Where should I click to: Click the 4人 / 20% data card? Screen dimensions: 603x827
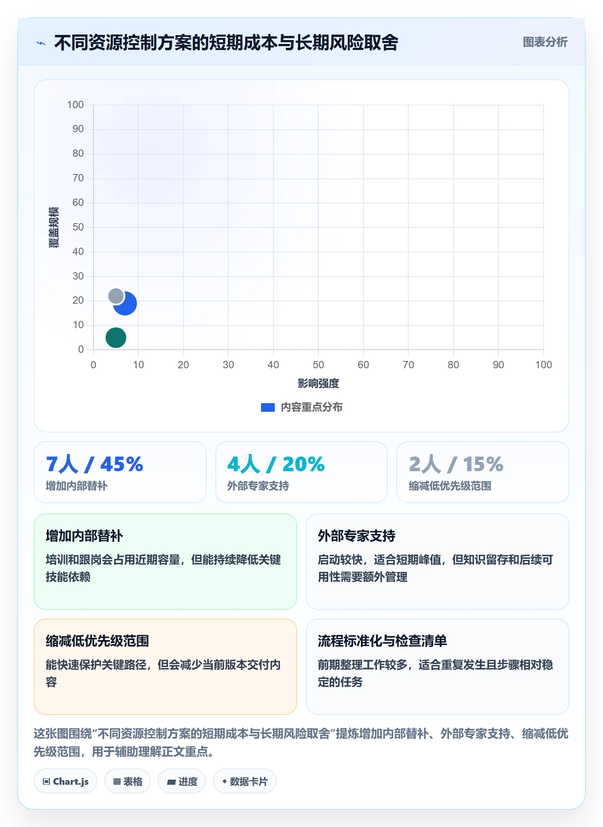click(x=301, y=472)
